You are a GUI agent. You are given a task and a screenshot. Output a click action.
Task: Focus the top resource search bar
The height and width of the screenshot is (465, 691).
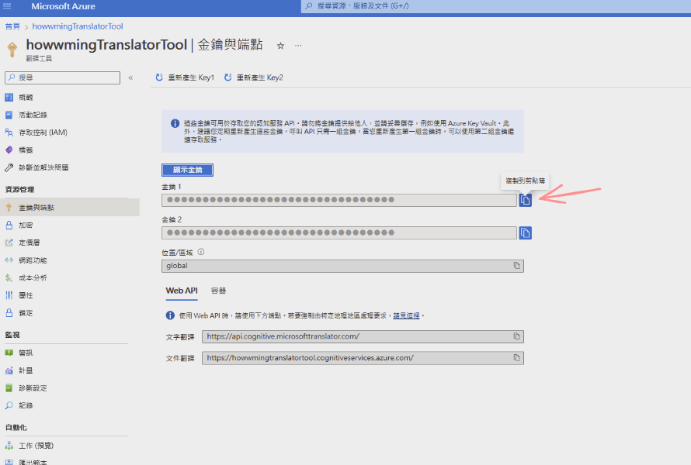pyautogui.click(x=496, y=6)
